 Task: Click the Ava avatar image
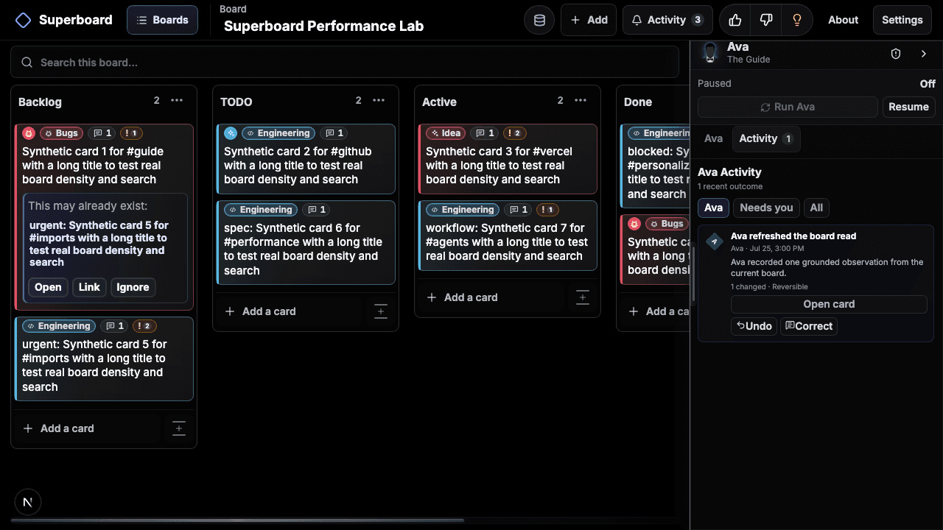[x=710, y=53]
